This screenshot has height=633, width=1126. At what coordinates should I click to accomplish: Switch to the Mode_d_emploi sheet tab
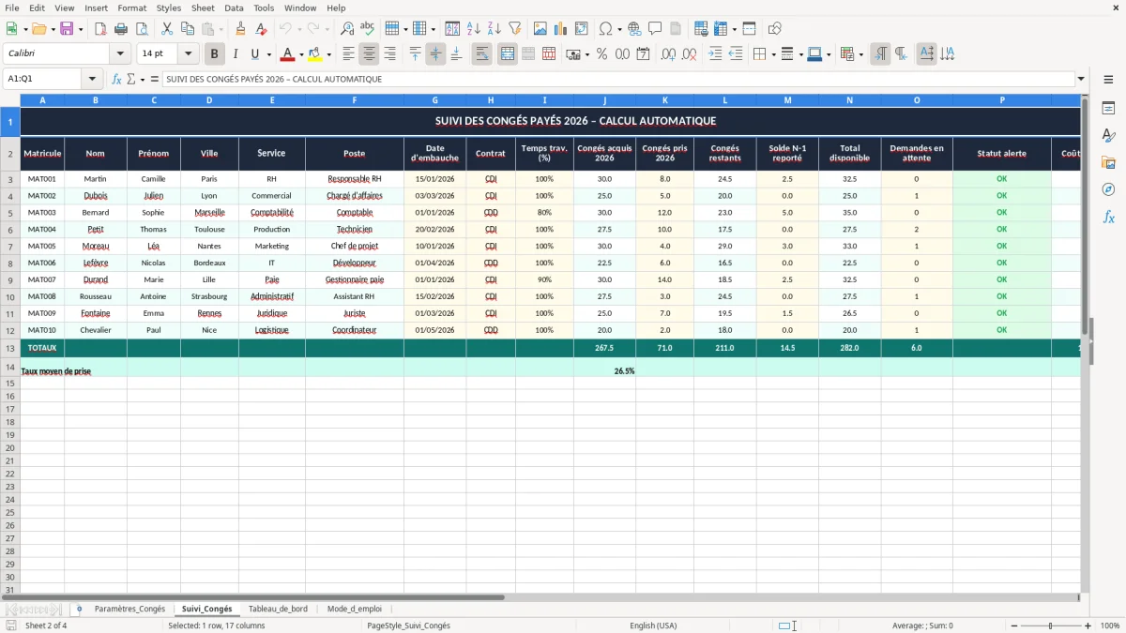(355, 609)
